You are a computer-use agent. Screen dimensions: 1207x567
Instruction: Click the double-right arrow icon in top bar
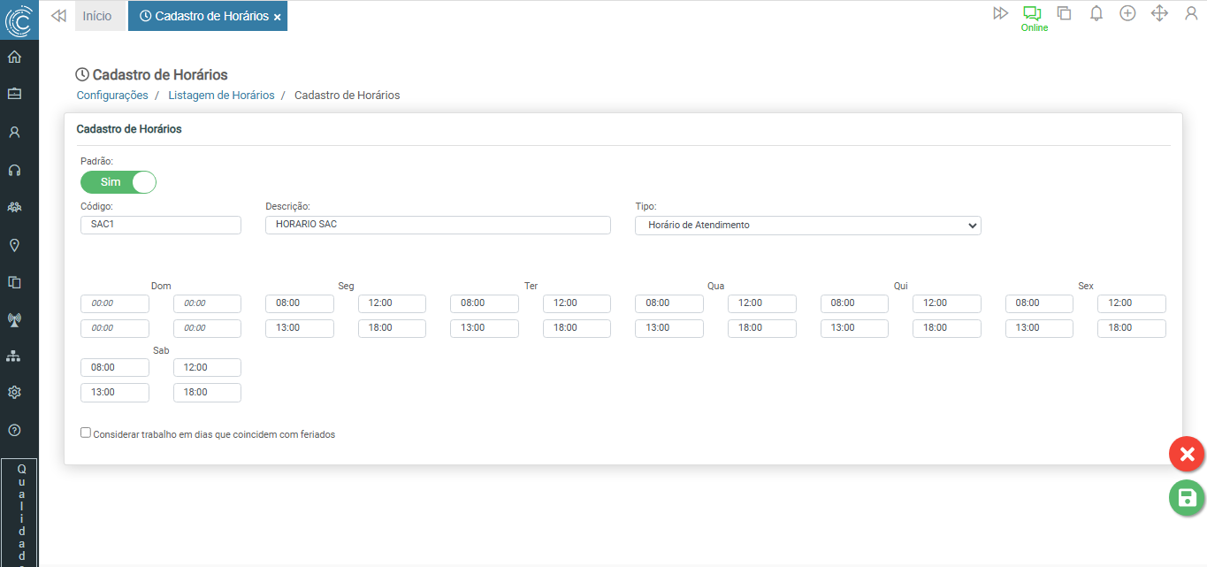pyautogui.click(x=1000, y=13)
